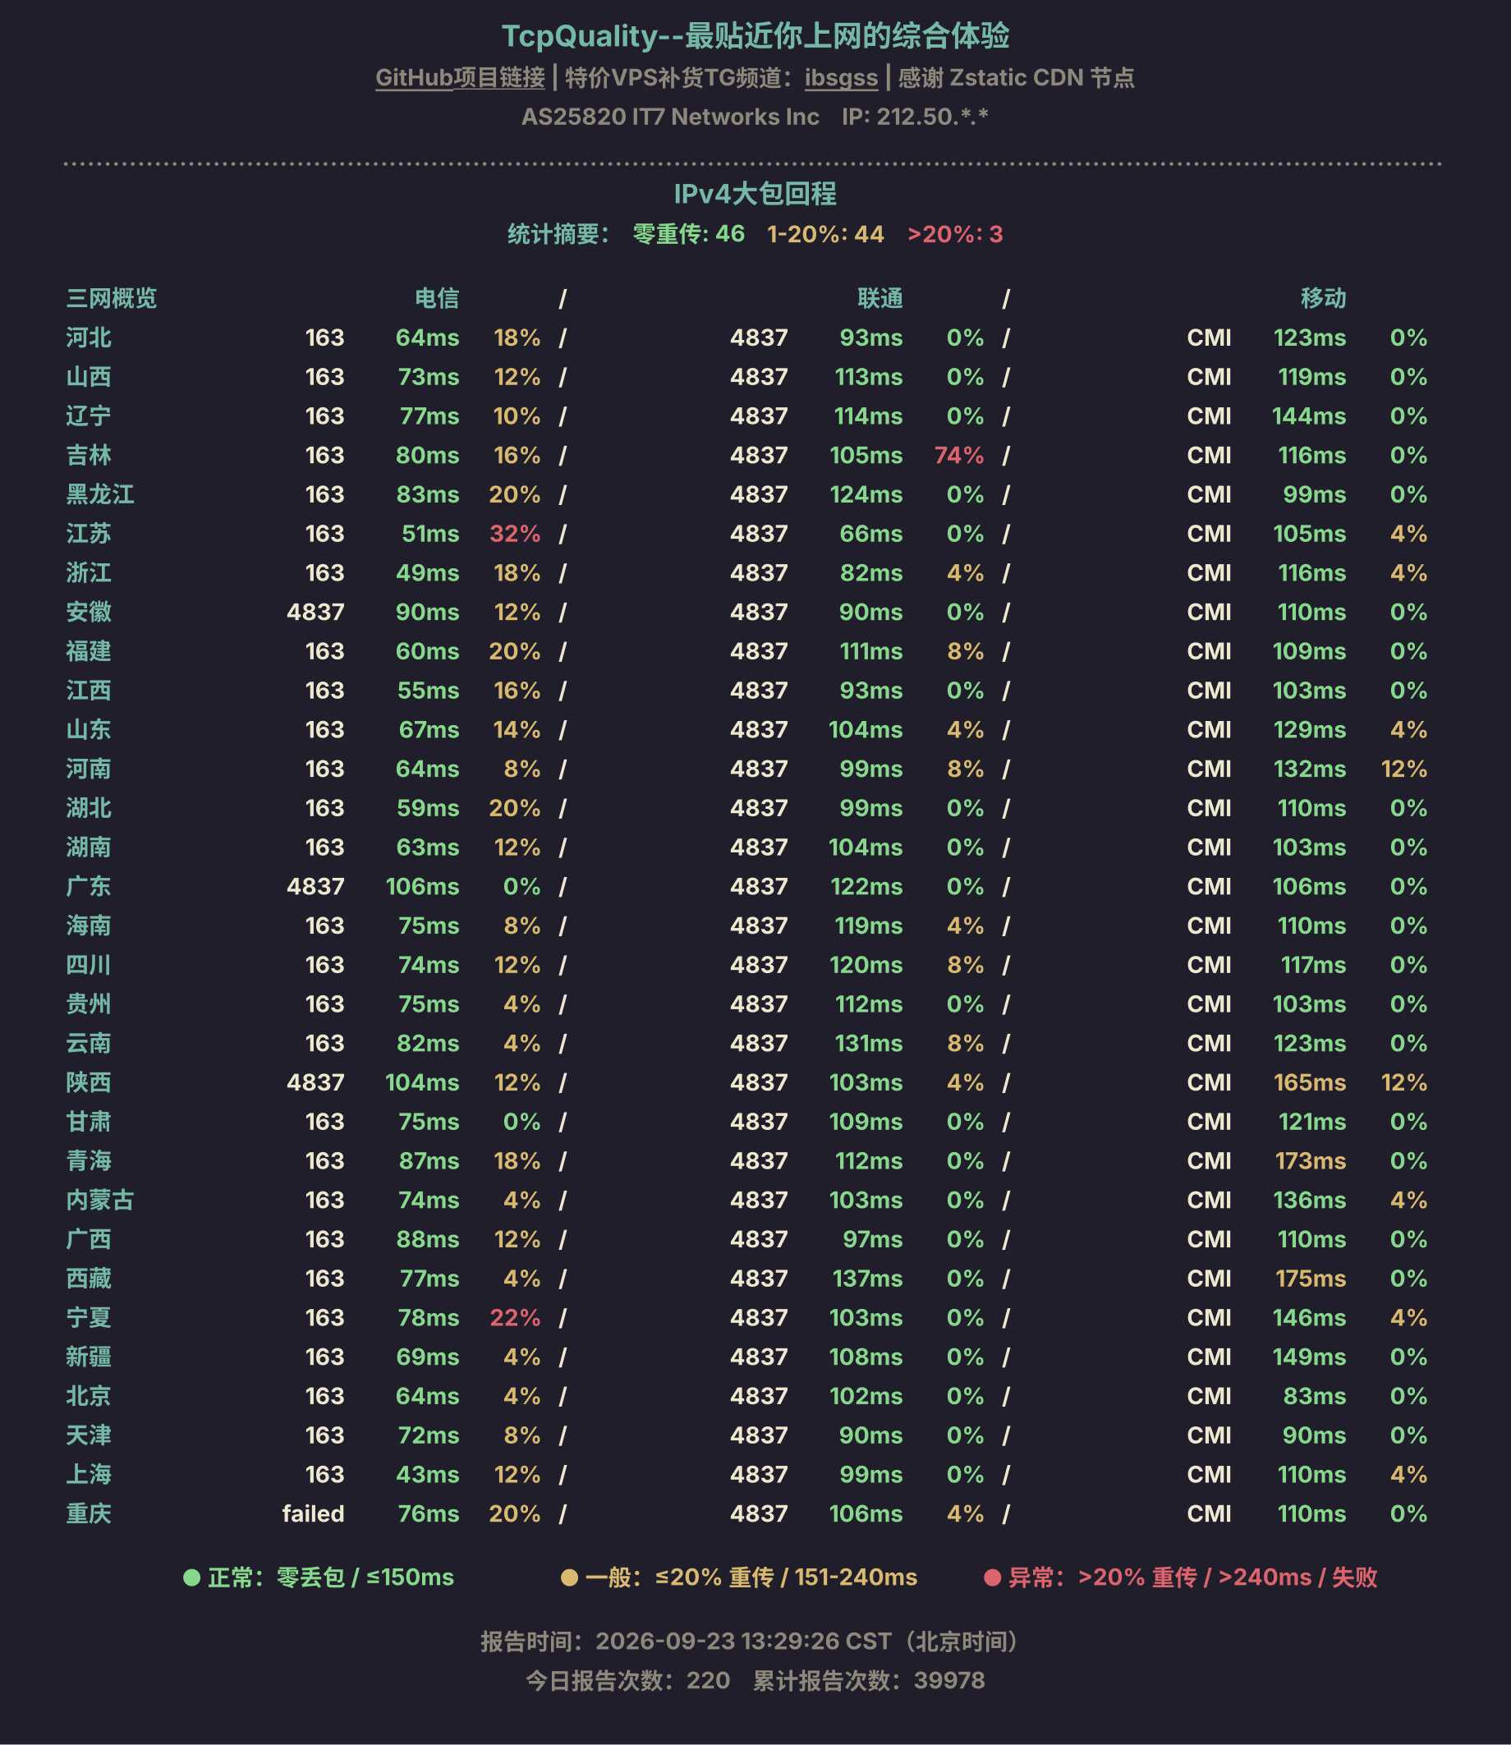
Task: Click the 106ms 电信 latency in 广东 row
Action: [x=422, y=886]
